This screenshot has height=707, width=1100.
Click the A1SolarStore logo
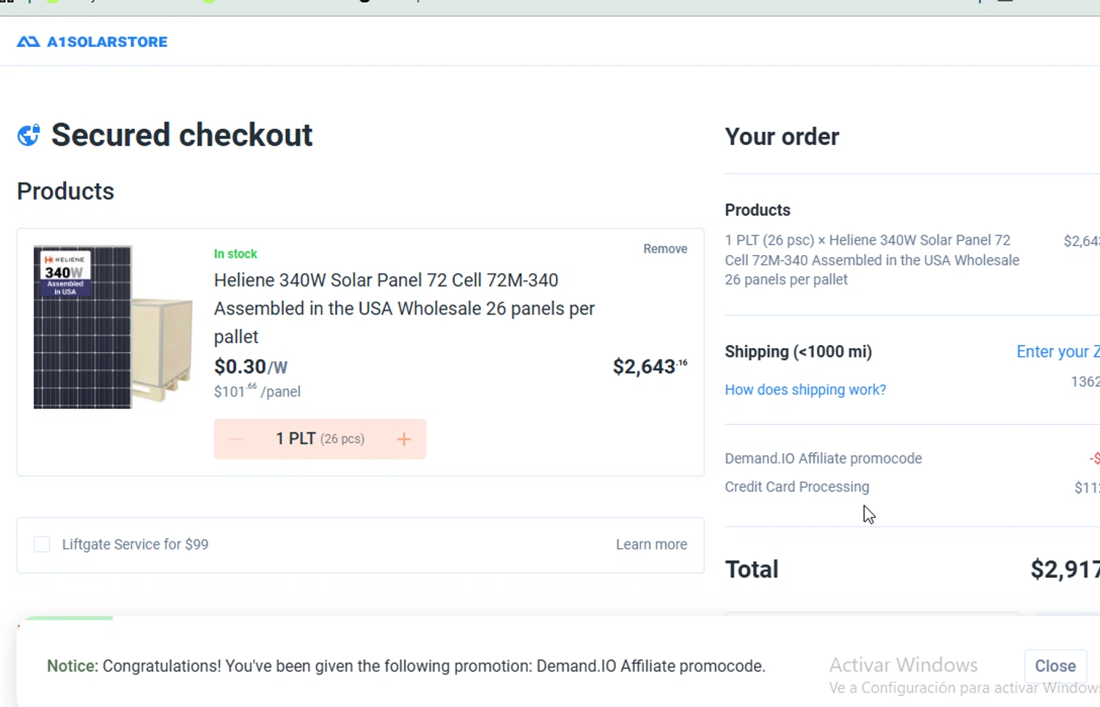coord(92,42)
